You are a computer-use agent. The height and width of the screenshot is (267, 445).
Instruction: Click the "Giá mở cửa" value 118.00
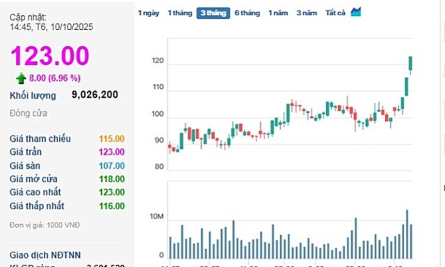click(x=111, y=179)
